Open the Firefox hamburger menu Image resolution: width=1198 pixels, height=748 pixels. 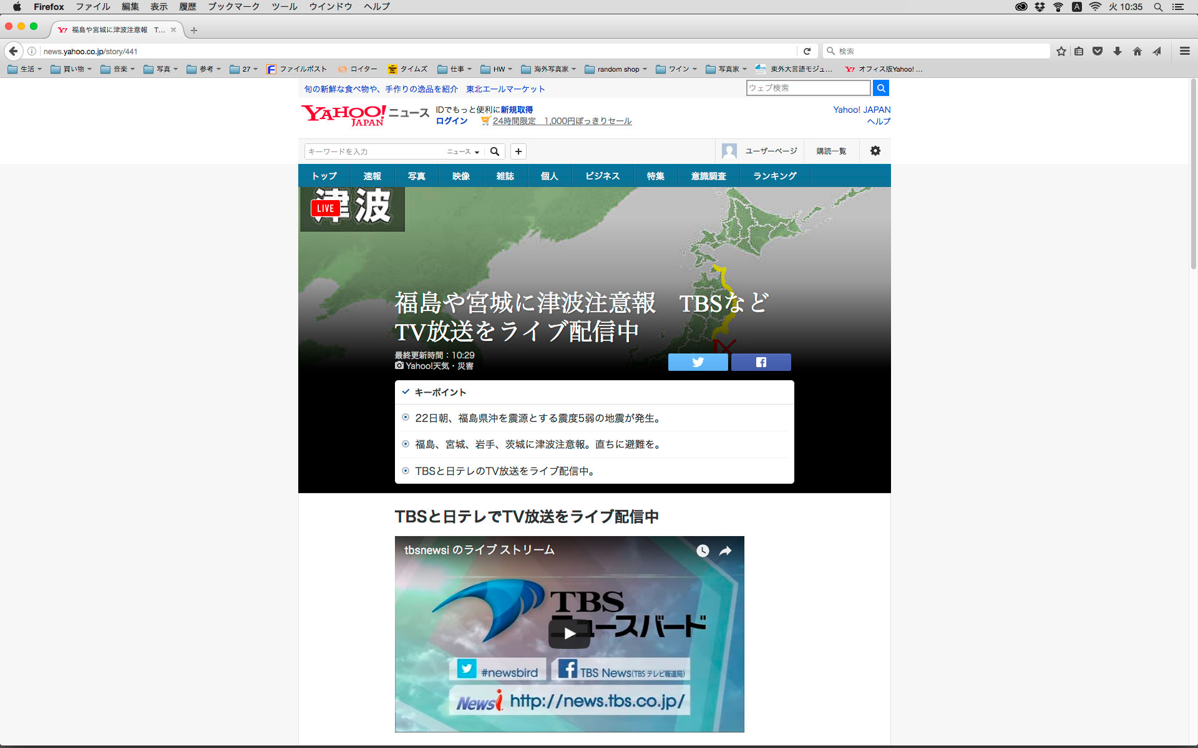1184,51
